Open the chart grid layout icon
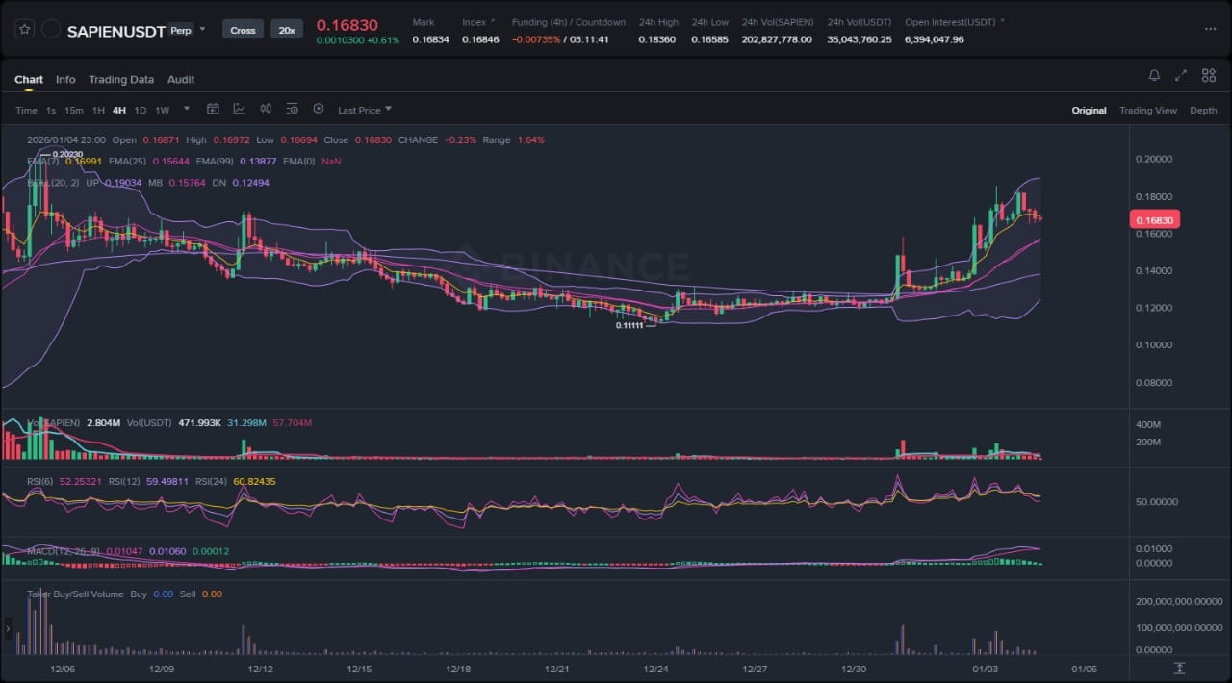The height and width of the screenshot is (683, 1232). 1208,75
